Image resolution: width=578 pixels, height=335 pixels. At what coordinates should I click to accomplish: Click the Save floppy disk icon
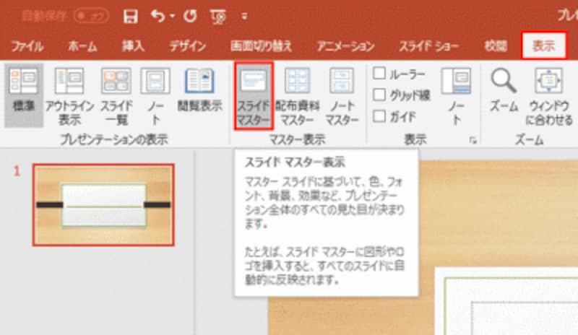130,16
